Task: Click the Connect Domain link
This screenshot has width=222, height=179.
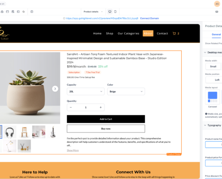Action: pyautogui.click(x=149, y=18)
